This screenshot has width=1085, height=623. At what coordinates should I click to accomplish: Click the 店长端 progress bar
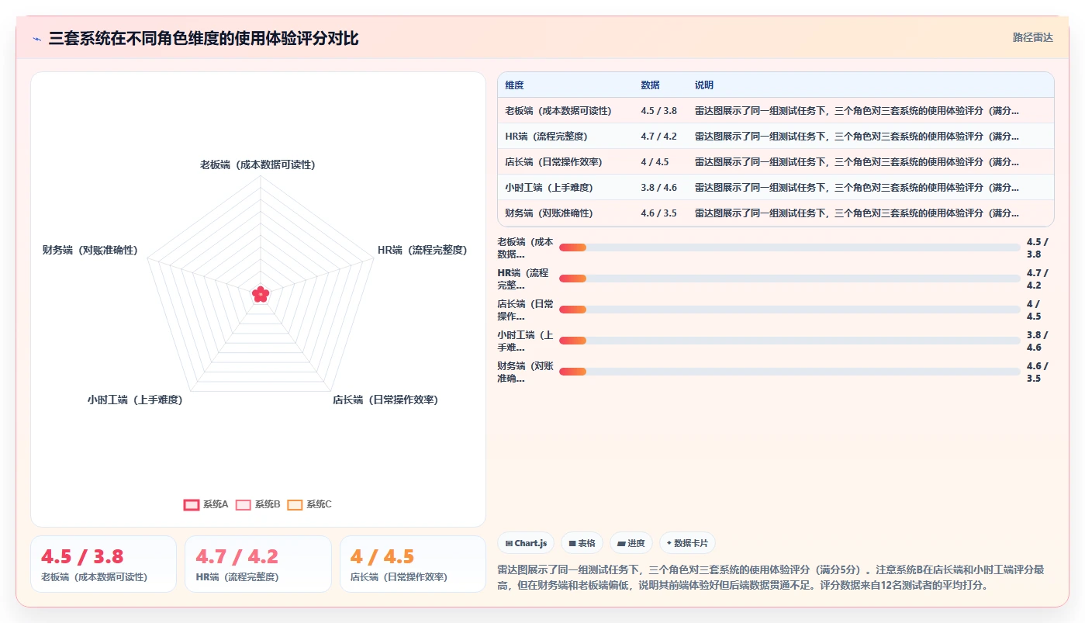[x=790, y=310]
